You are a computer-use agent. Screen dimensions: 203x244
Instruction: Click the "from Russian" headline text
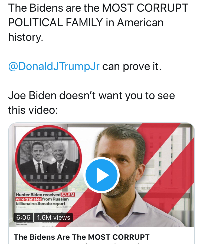click(x=55, y=199)
